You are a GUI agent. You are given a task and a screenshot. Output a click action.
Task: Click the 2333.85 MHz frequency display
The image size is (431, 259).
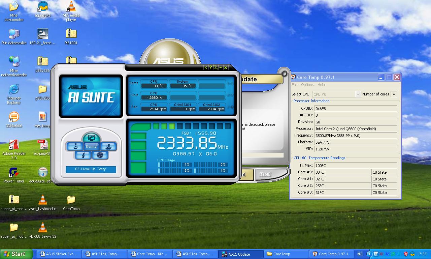pyautogui.click(x=192, y=143)
